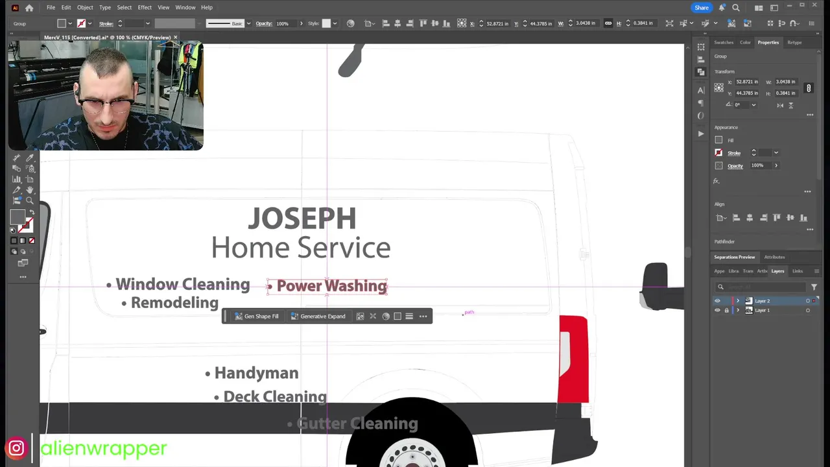
Task: Open the Window menu
Action: [185, 7]
